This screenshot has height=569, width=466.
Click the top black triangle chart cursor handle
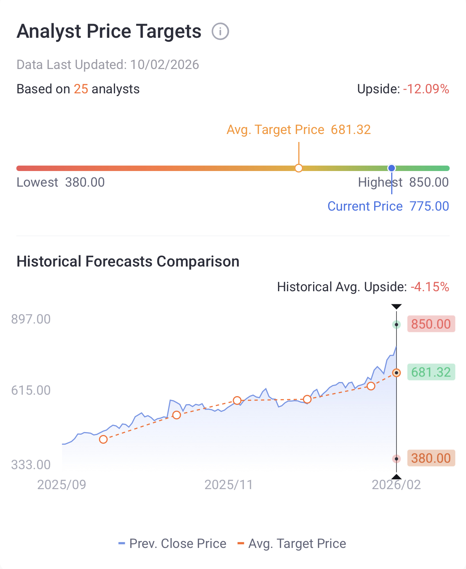click(x=397, y=307)
